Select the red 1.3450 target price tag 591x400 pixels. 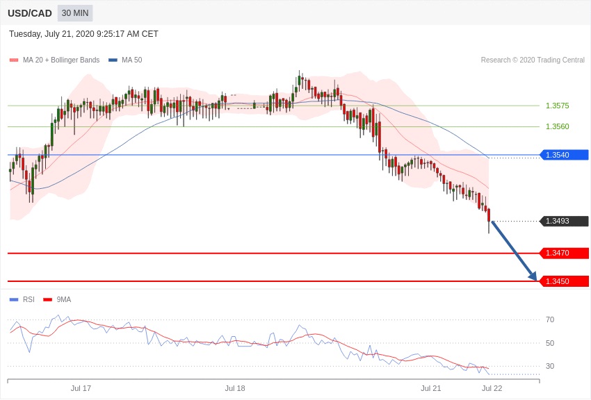pyautogui.click(x=564, y=281)
